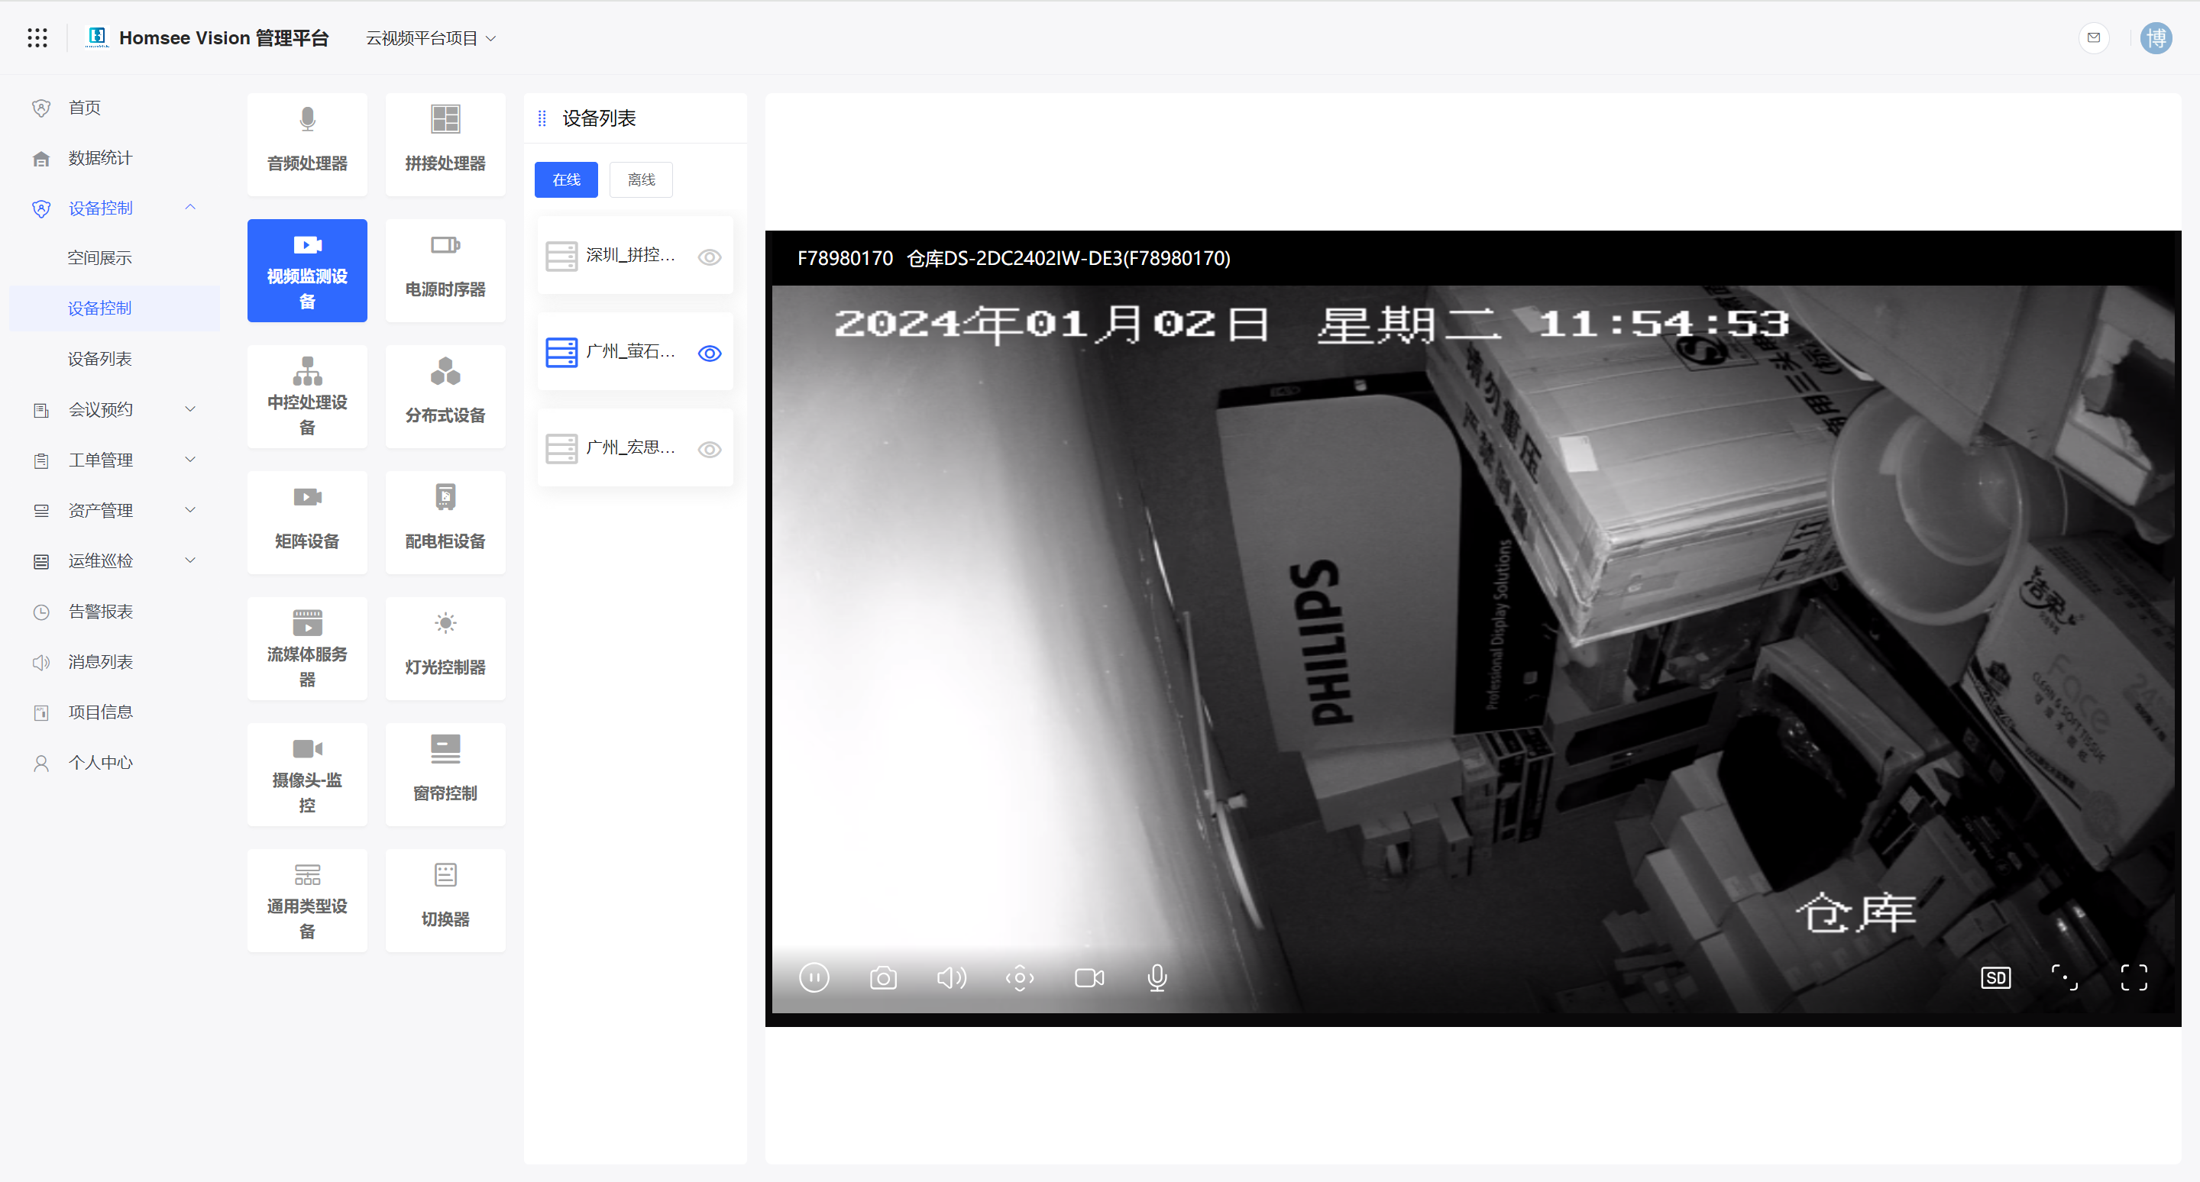Image resolution: width=2200 pixels, height=1182 pixels.
Task: Collapse the 设备控制 sidebar menu
Action: (x=115, y=208)
